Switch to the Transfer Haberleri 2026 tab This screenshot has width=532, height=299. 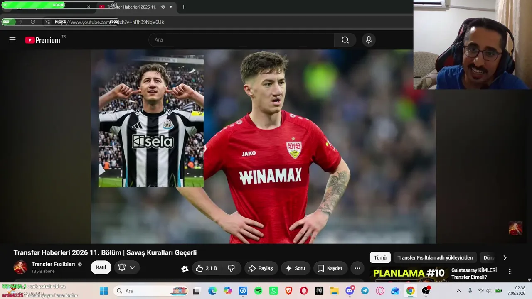point(131,7)
